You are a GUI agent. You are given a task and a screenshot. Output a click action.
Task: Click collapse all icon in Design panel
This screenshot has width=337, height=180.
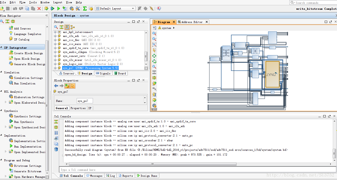tap(62, 27)
